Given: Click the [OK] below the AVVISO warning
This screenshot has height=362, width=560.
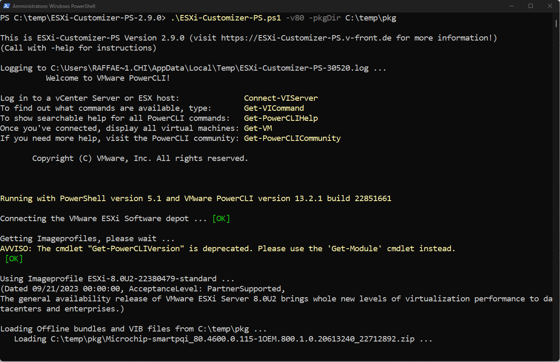Looking at the screenshot, I should [14, 259].
